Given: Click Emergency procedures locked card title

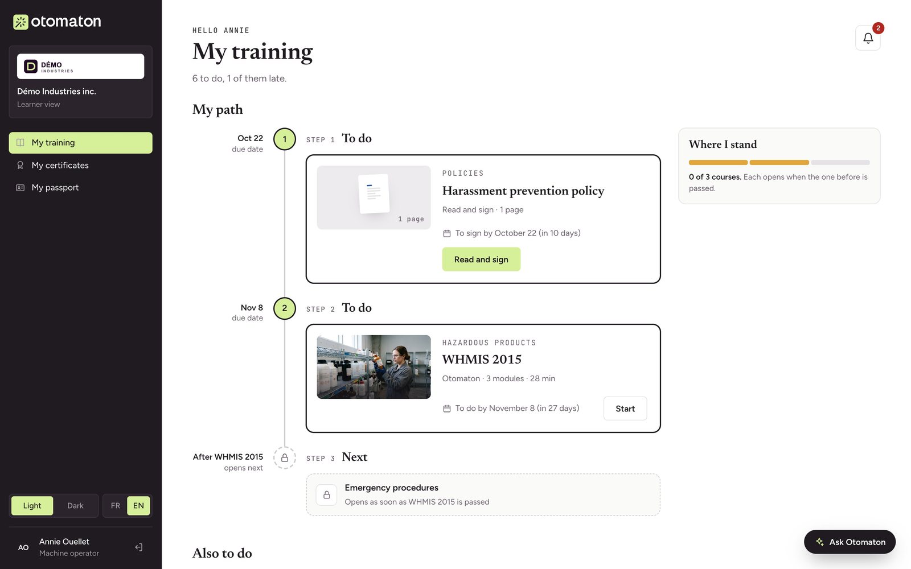Looking at the screenshot, I should click(392, 488).
